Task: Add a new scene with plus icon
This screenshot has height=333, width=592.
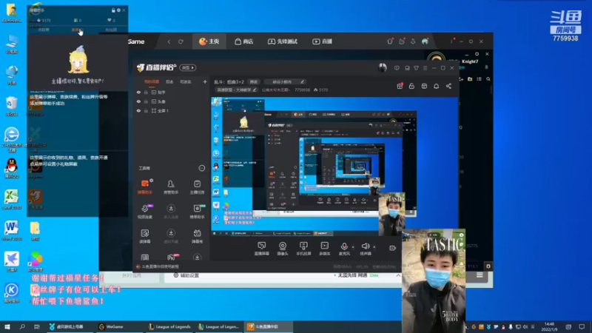Action: (x=205, y=81)
